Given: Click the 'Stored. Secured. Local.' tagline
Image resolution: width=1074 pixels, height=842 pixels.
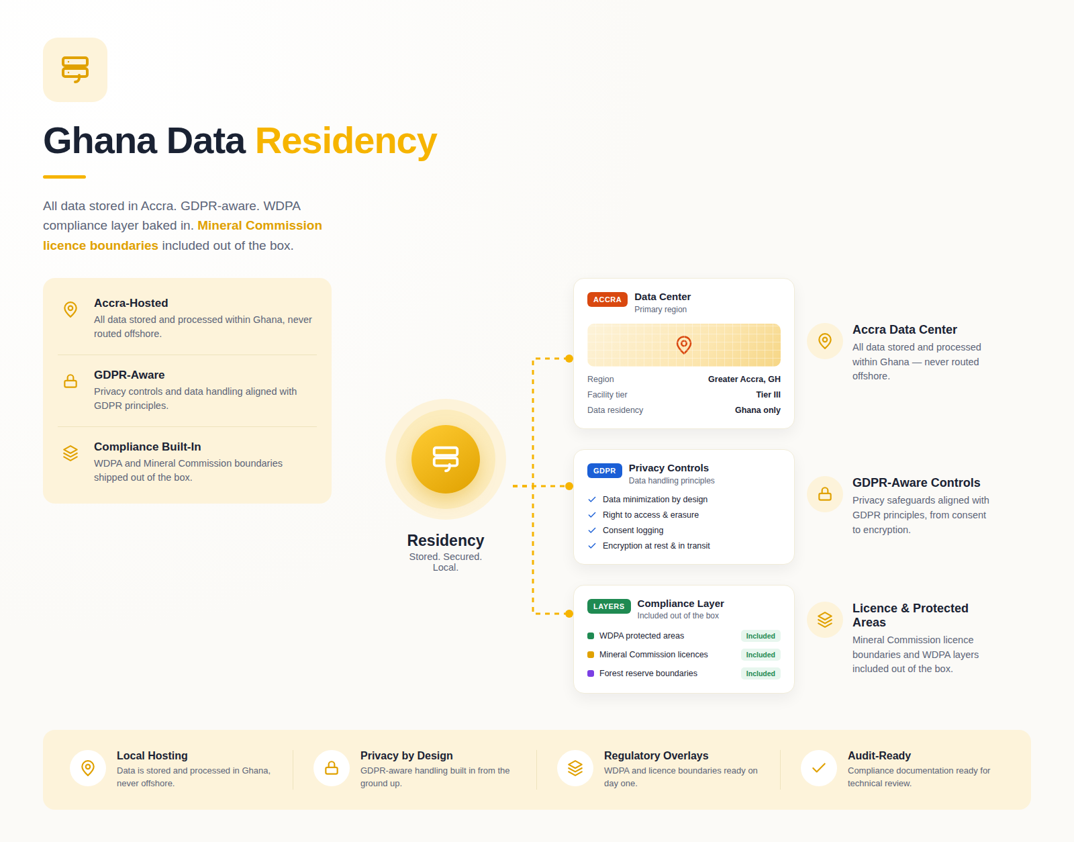Looking at the screenshot, I should [446, 562].
